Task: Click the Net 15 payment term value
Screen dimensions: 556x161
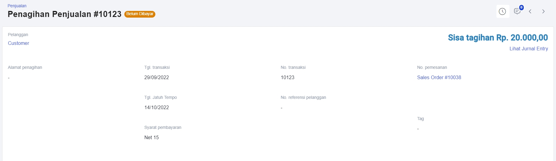Action: coord(151,137)
